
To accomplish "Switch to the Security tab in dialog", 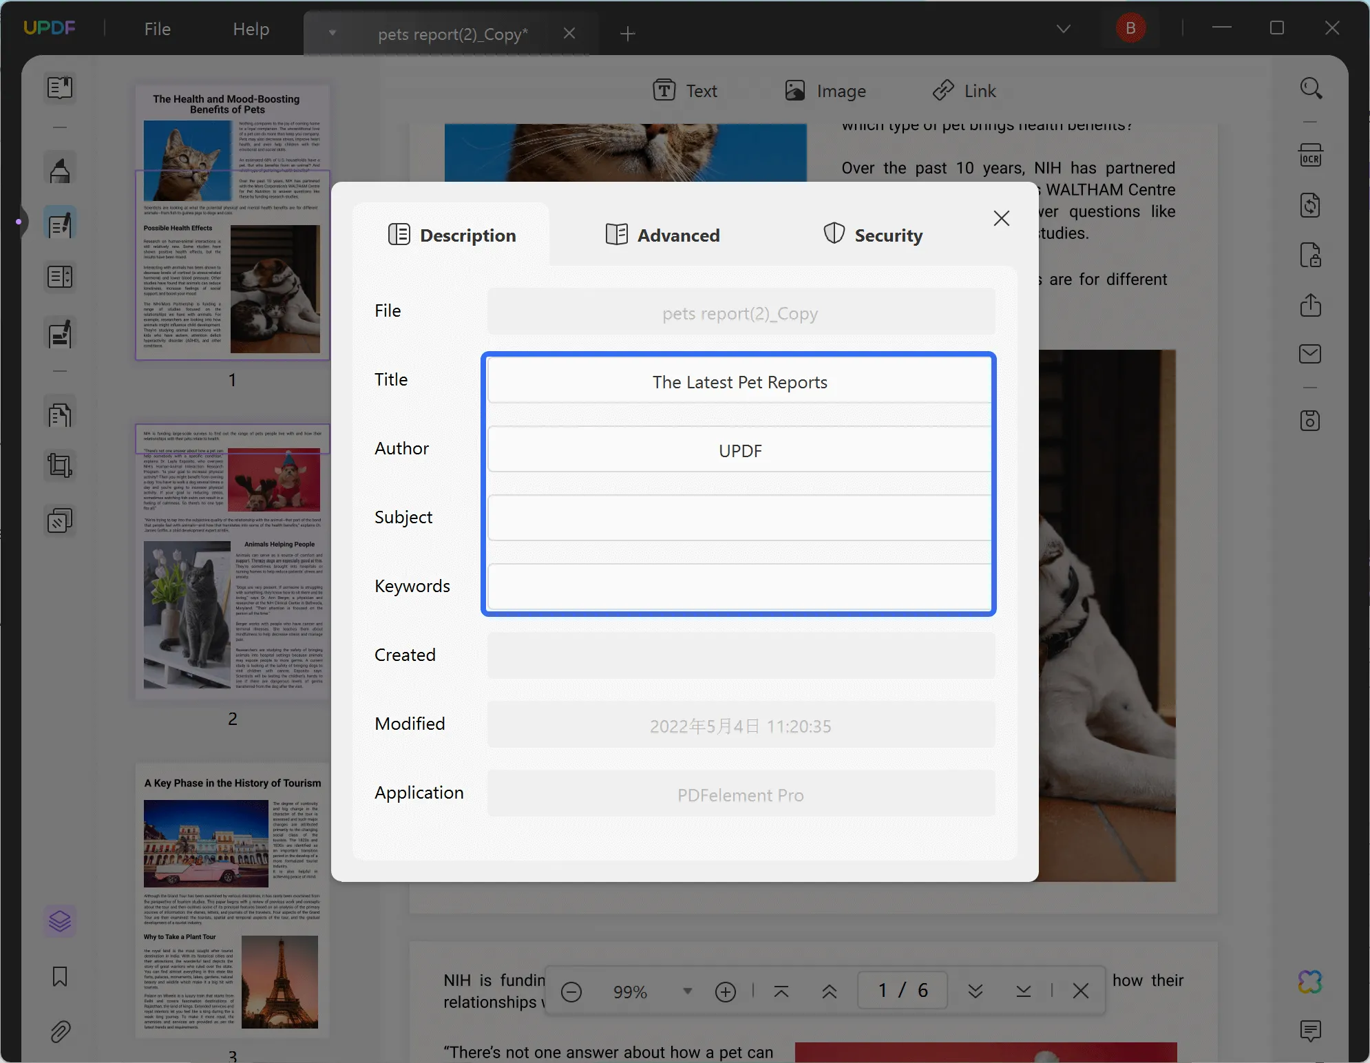I will pos(871,235).
